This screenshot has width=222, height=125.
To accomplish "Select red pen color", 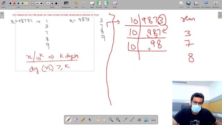I will 15,3.
